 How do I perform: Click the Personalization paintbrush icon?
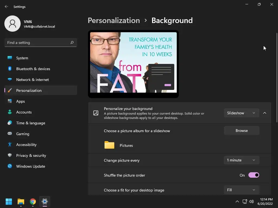pos(10,90)
